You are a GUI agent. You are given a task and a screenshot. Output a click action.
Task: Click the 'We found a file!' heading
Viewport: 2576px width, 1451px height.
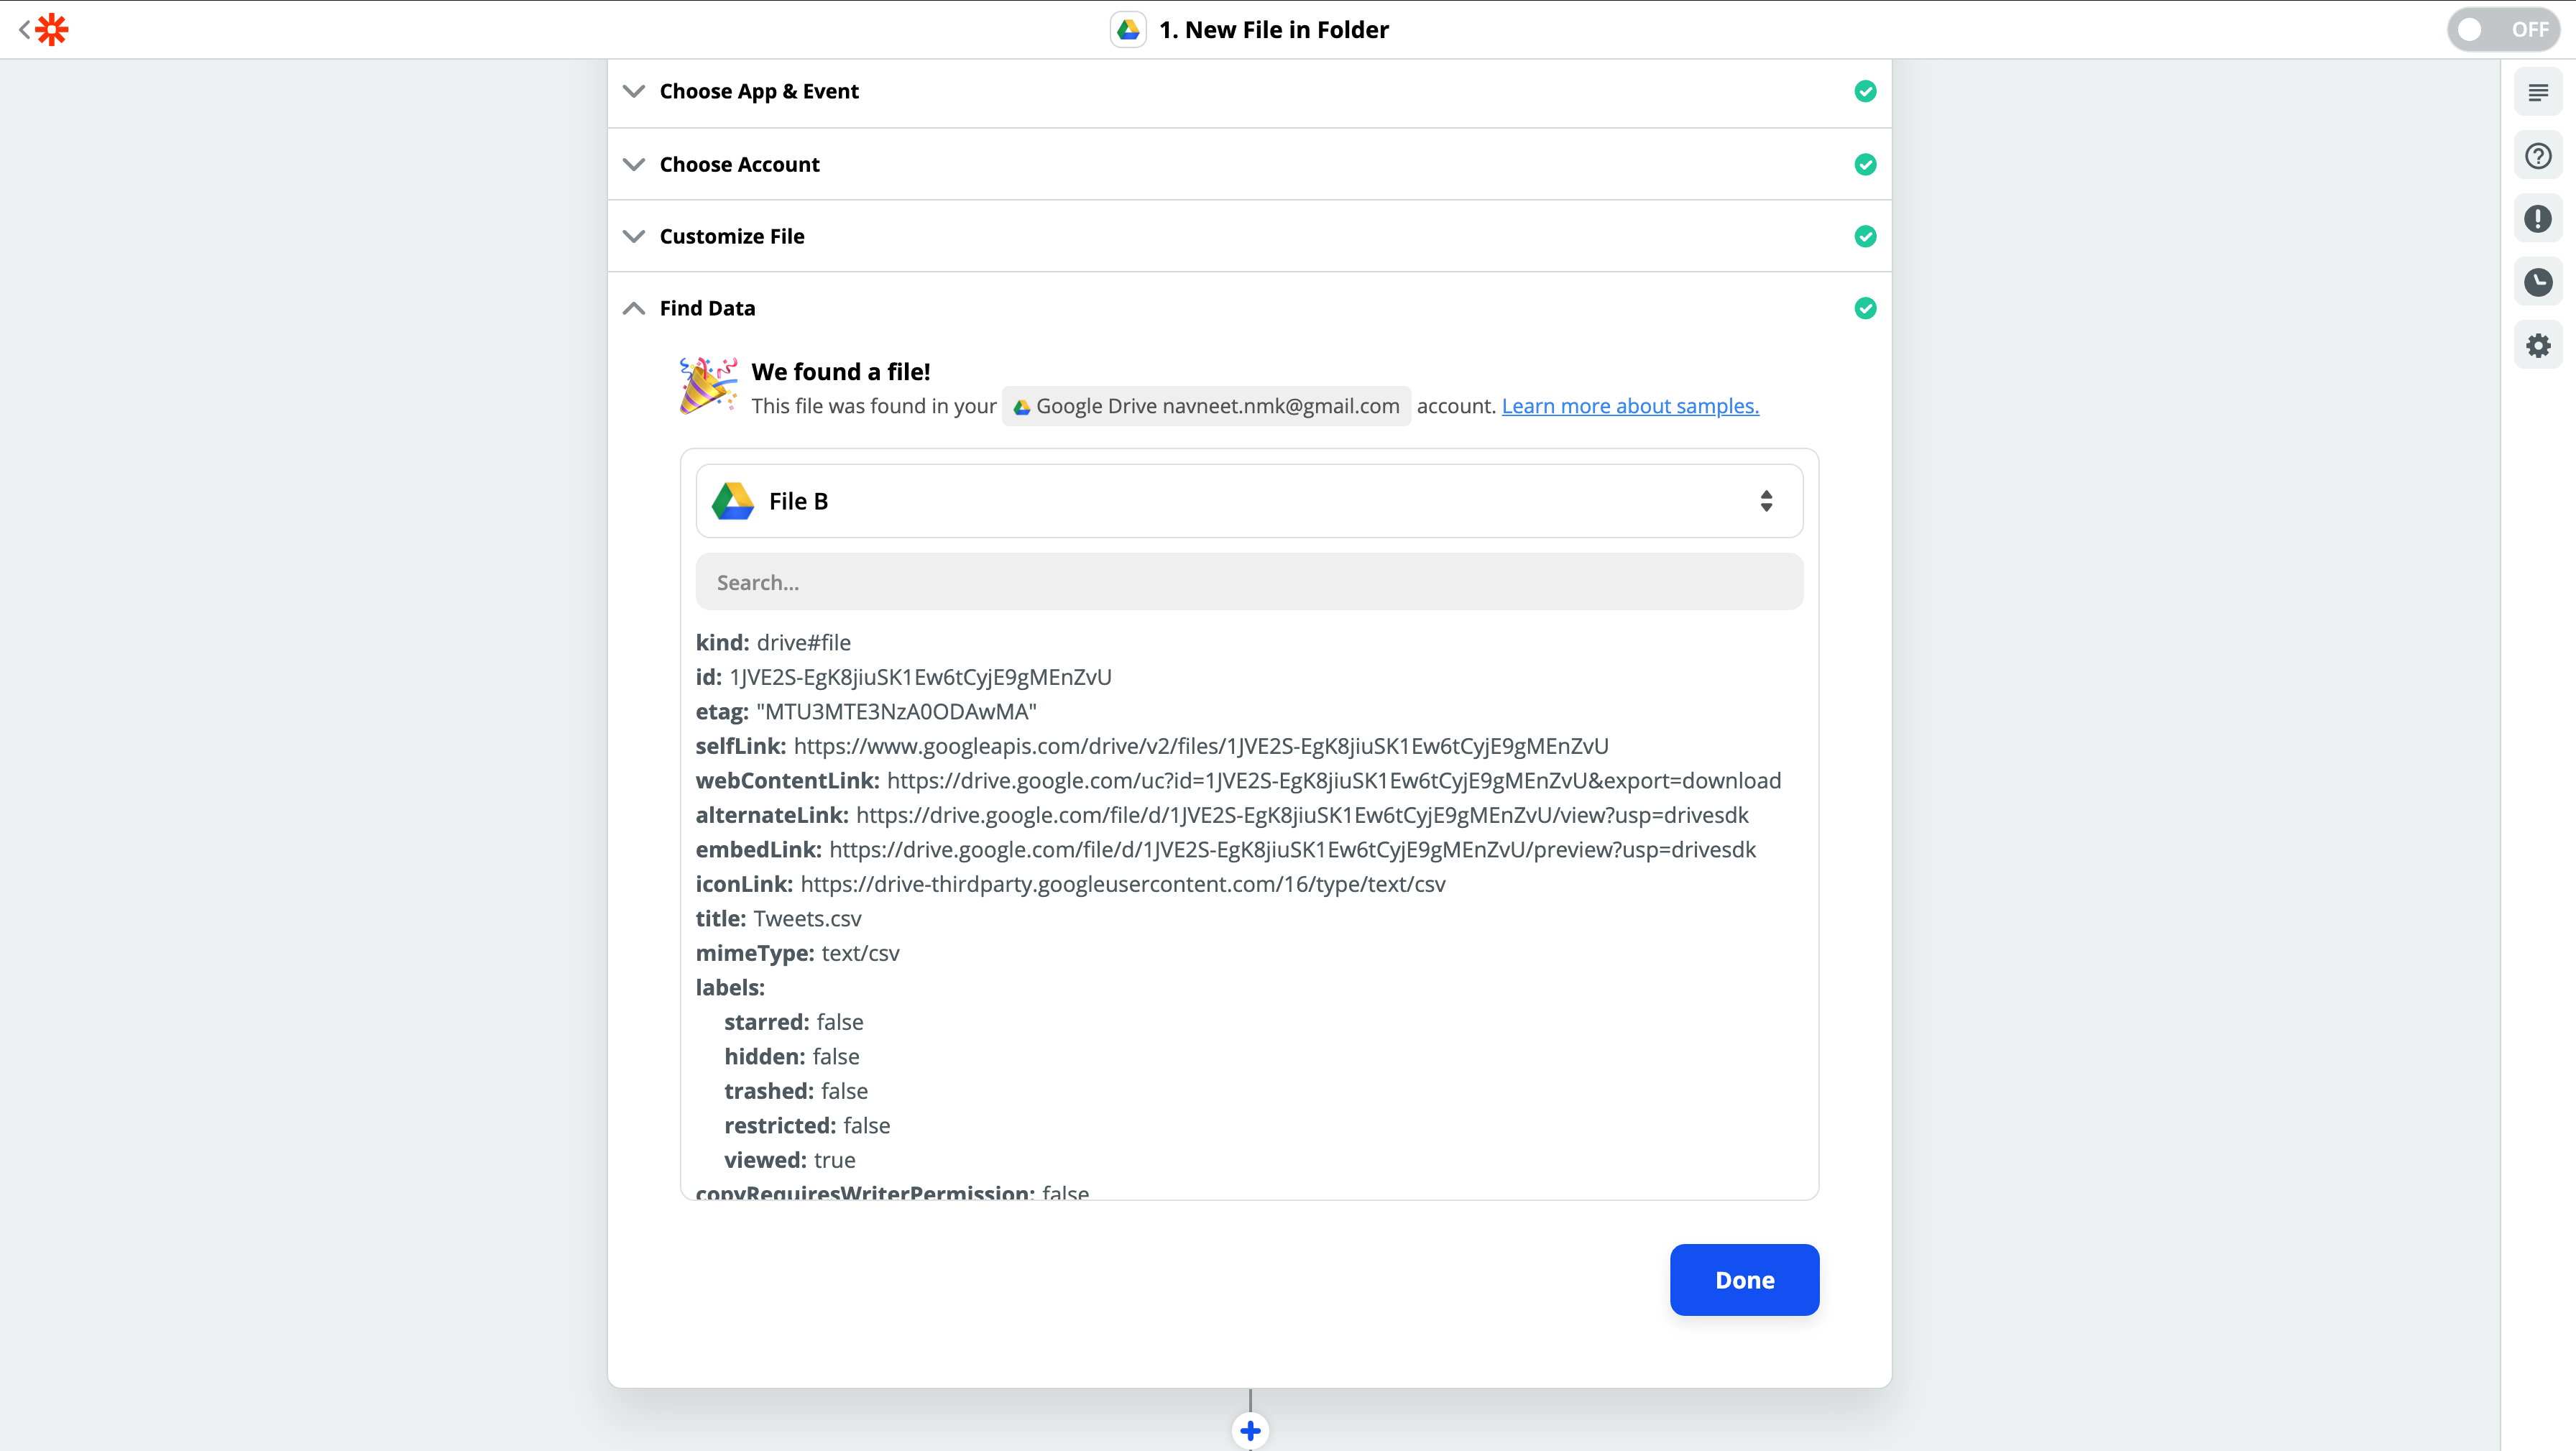pyautogui.click(x=840, y=372)
